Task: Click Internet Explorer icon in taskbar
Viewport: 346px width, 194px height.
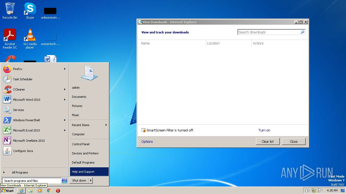Action: coord(21,190)
